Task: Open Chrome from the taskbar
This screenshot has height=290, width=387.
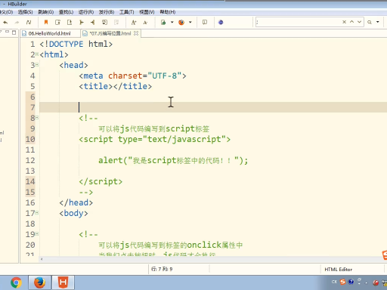Action: click(x=16, y=282)
